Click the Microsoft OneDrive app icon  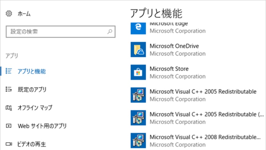pos(138,50)
